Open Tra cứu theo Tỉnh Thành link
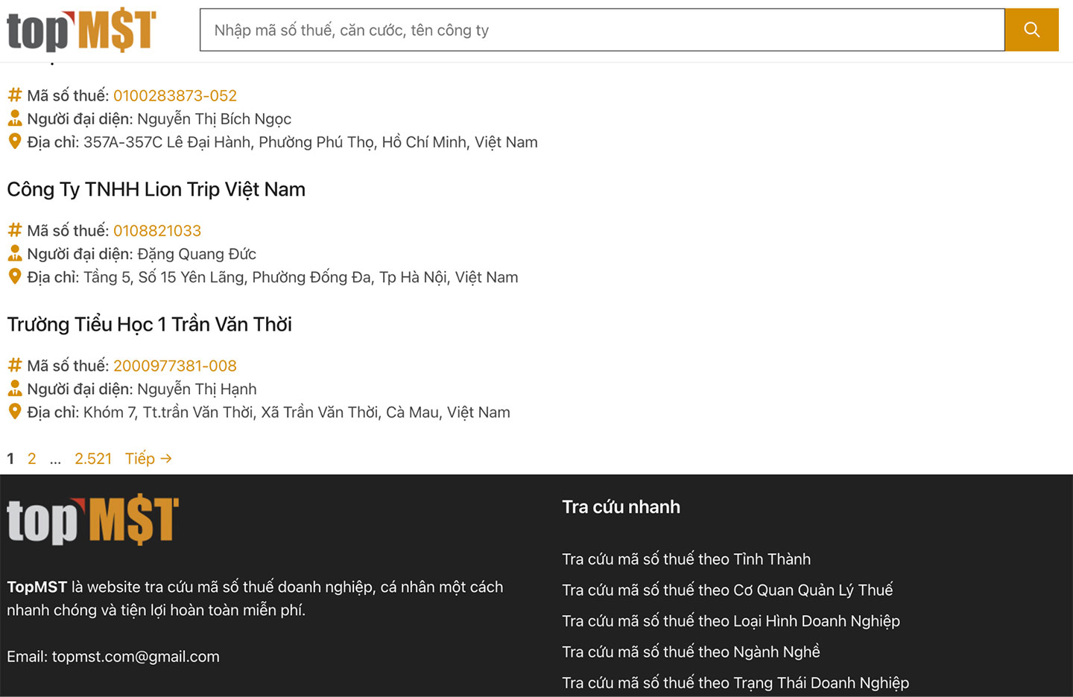Screen dimensions: 1073x697 pos(686,559)
